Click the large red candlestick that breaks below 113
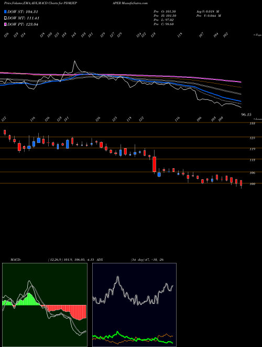This screenshot has width=262, height=347. pyautogui.click(x=155, y=164)
